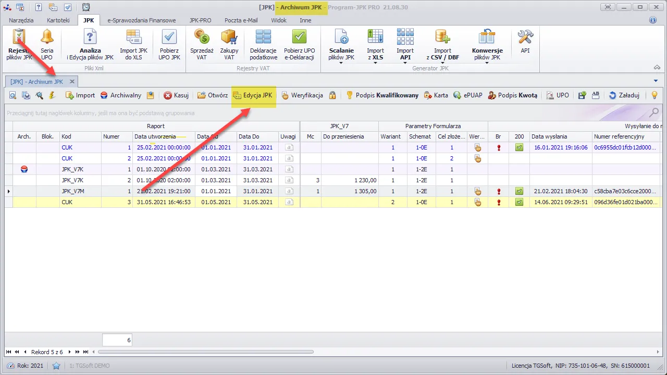The height and width of the screenshot is (375, 667).
Task: Click the Weryfikacja toolbar button
Action: pos(302,95)
